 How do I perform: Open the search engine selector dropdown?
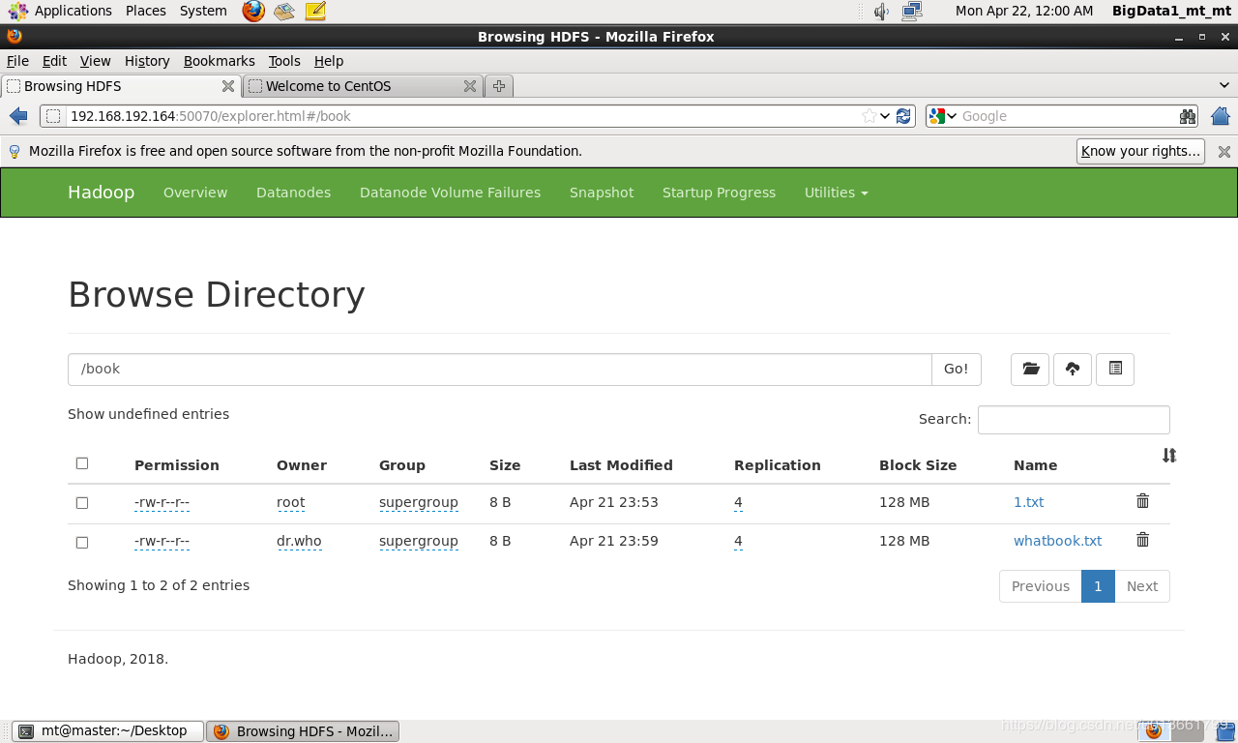point(943,116)
